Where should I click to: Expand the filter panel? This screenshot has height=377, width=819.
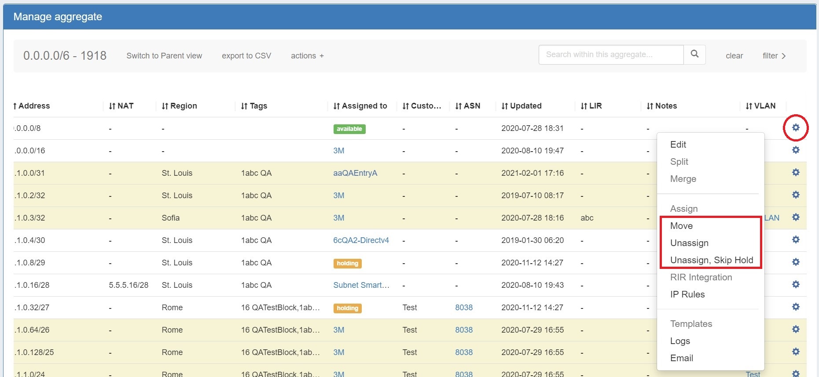(x=774, y=56)
